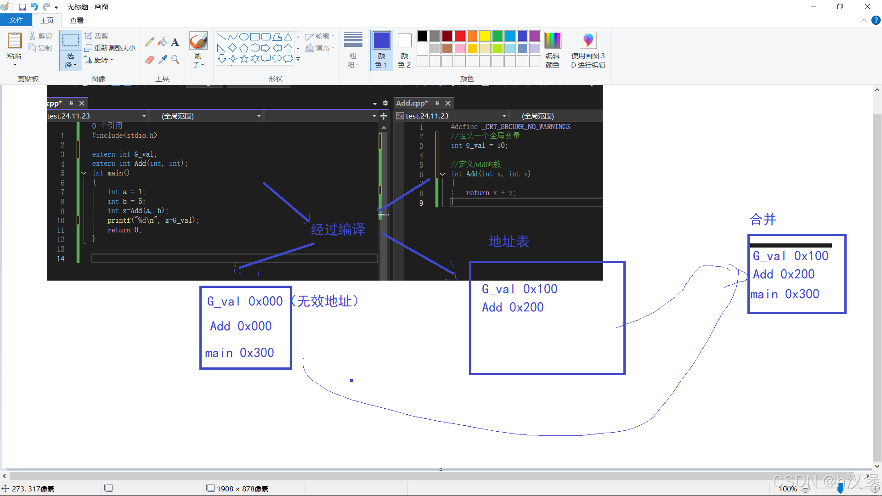
Task: Select the Fill with color bucket tool
Action: pos(162,42)
